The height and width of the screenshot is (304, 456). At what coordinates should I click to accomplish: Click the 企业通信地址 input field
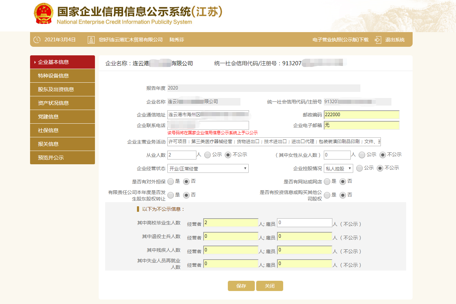click(x=208, y=114)
